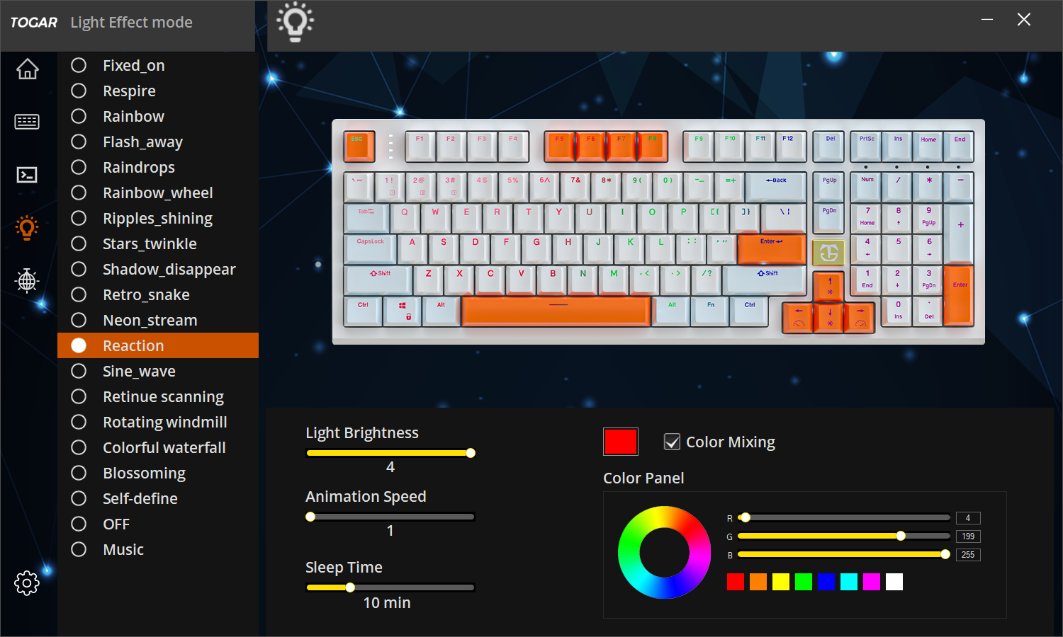Open the settings gear icon
1063x637 pixels.
(27, 583)
